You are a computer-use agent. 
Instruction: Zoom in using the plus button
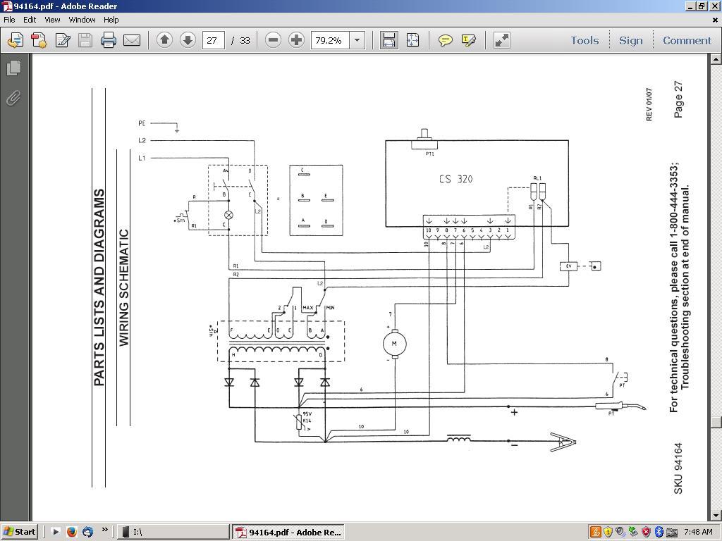pyautogui.click(x=297, y=40)
